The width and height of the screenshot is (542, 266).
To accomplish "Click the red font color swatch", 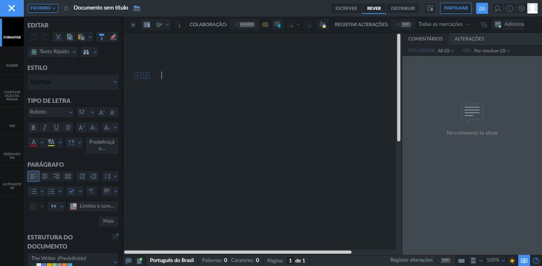I will tap(34, 143).
